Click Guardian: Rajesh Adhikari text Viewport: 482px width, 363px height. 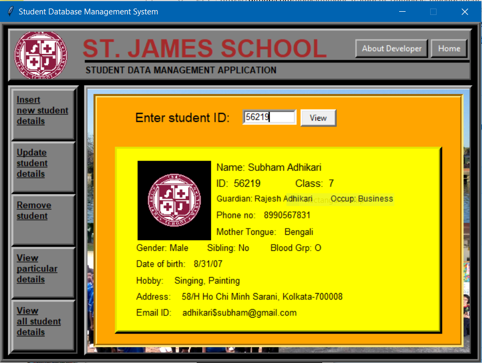click(265, 199)
